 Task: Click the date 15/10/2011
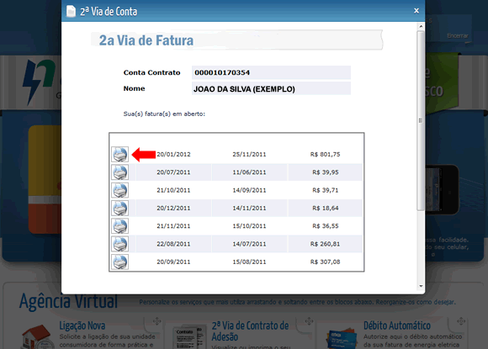pyautogui.click(x=249, y=226)
